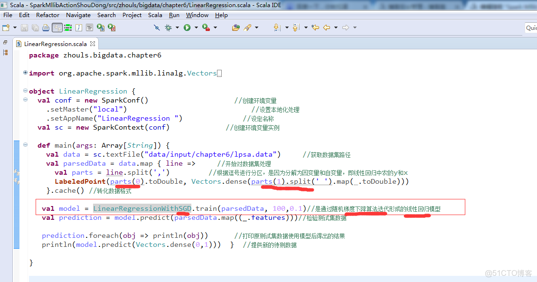Click the Back navigation arrow
537x282 pixels.
tap(327, 28)
